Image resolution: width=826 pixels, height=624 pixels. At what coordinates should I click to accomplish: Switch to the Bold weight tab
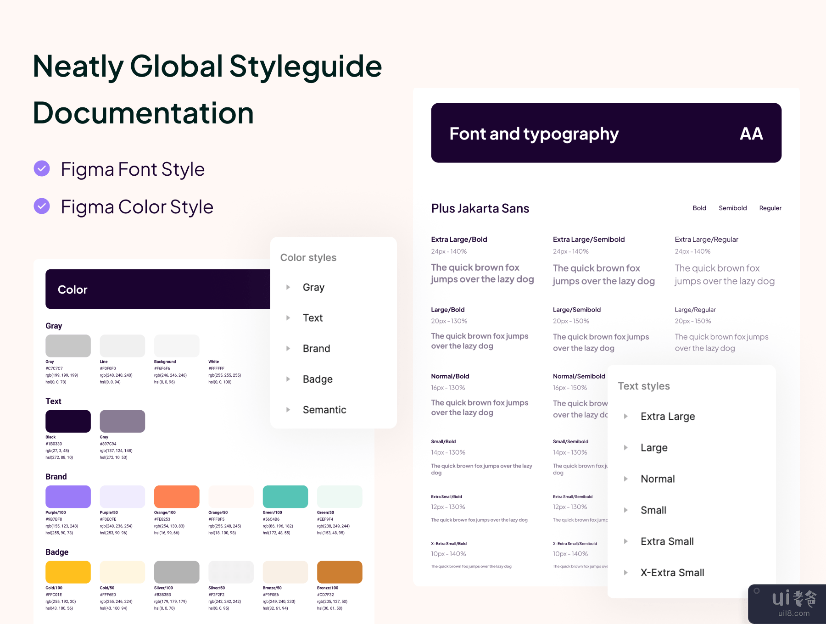(699, 208)
